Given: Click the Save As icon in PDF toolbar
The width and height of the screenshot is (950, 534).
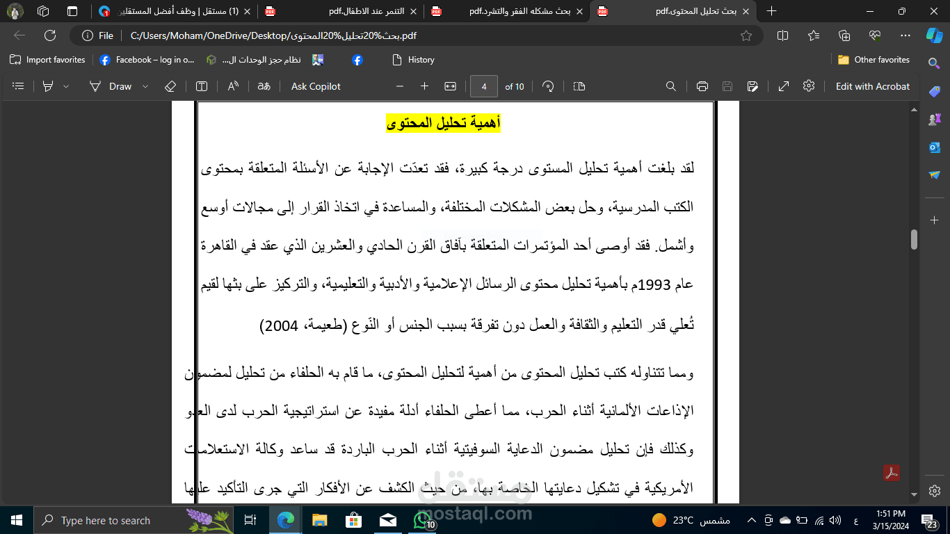Looking at the screenshot, I should tap(752, 86).
